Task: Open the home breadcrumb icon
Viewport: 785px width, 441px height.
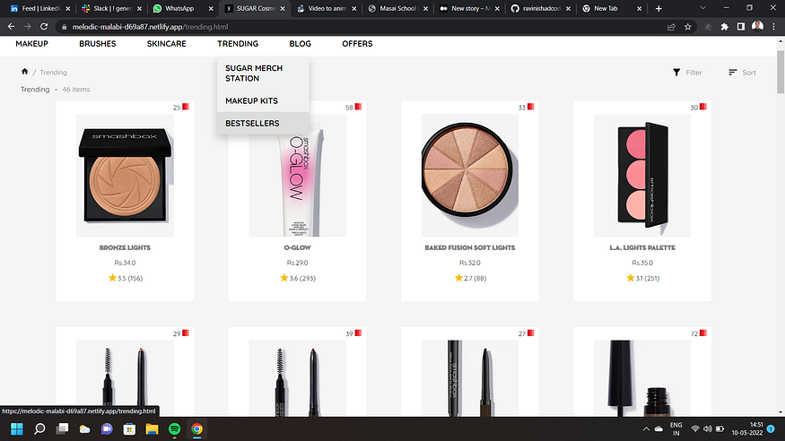Action: [24, 72]
